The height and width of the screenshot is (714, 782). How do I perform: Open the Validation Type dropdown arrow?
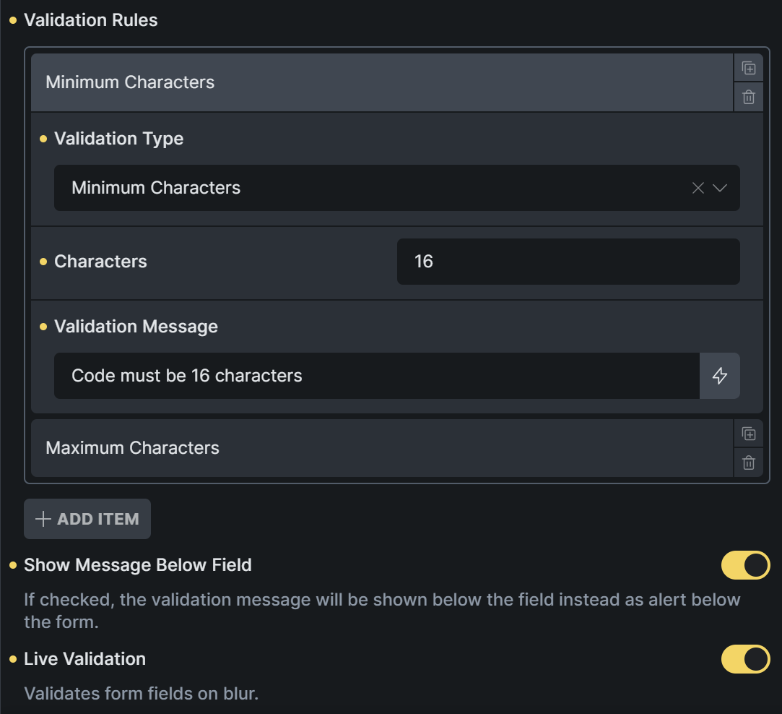tap(720, 188)
